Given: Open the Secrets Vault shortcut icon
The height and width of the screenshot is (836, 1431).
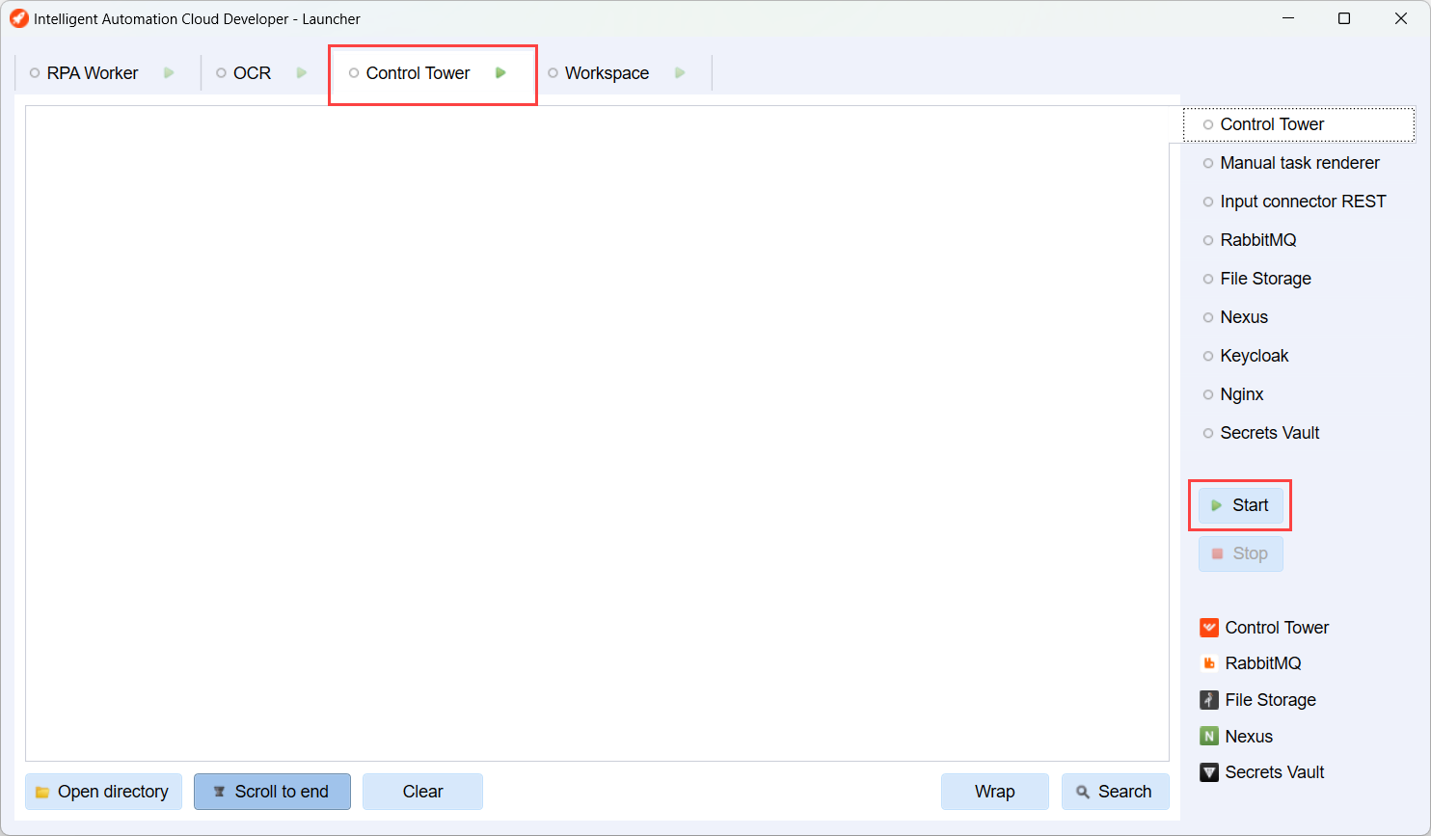Looking at the screenshot, I should (x=1209, y=772).
